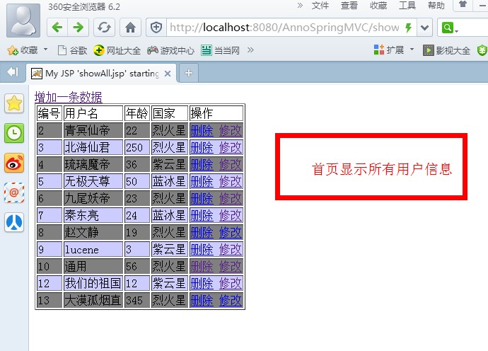Close the showAll.jsp tab
488x351 pixels.
168,74
